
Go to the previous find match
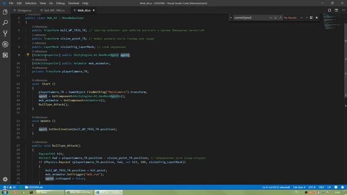(301, 18)
